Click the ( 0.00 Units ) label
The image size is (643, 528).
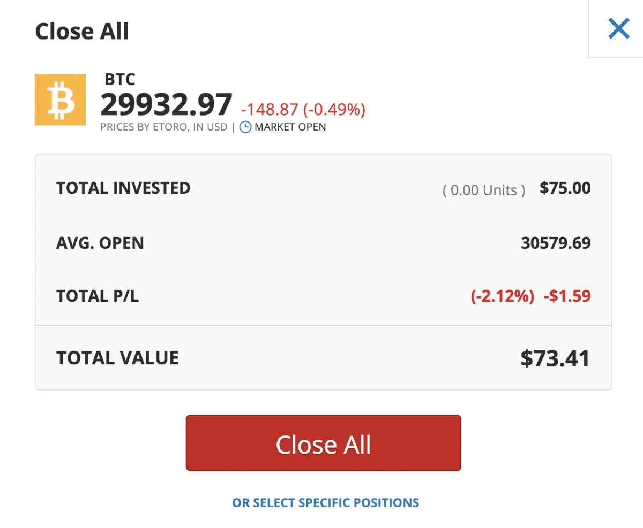483,190
